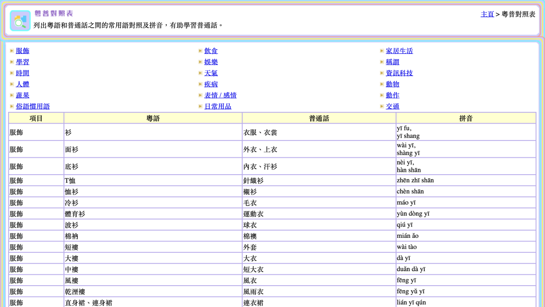Click the Cantonese cell 面衫

153,149
